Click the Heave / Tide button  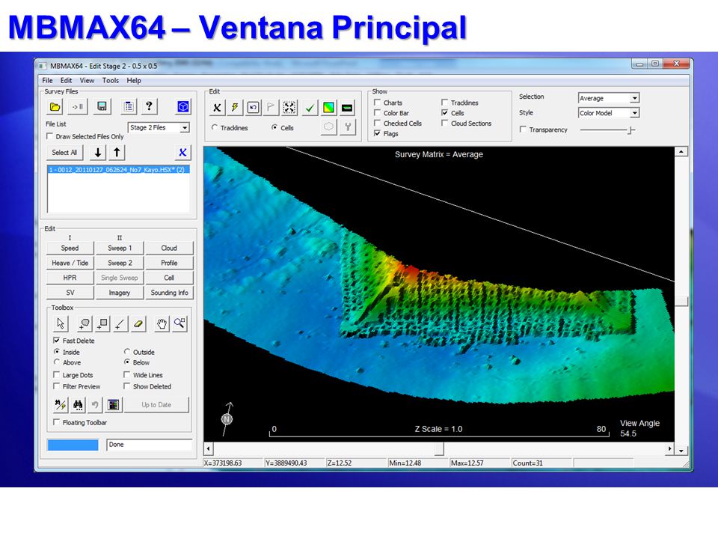70,263
